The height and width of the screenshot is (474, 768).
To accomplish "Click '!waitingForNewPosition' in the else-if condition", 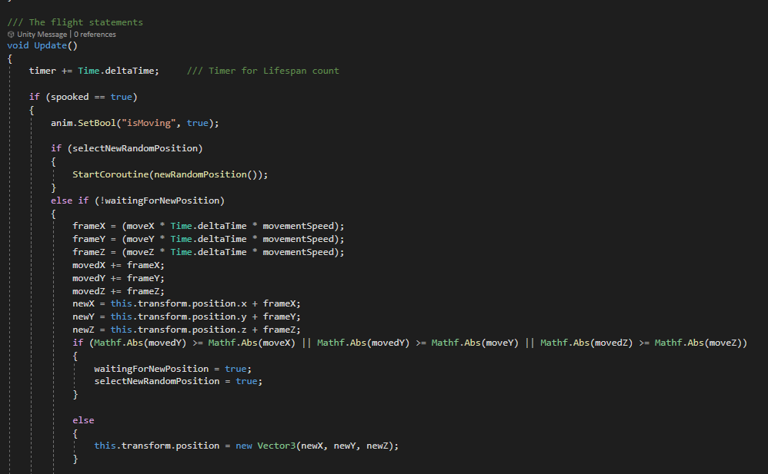I will [x=159, y=201].
